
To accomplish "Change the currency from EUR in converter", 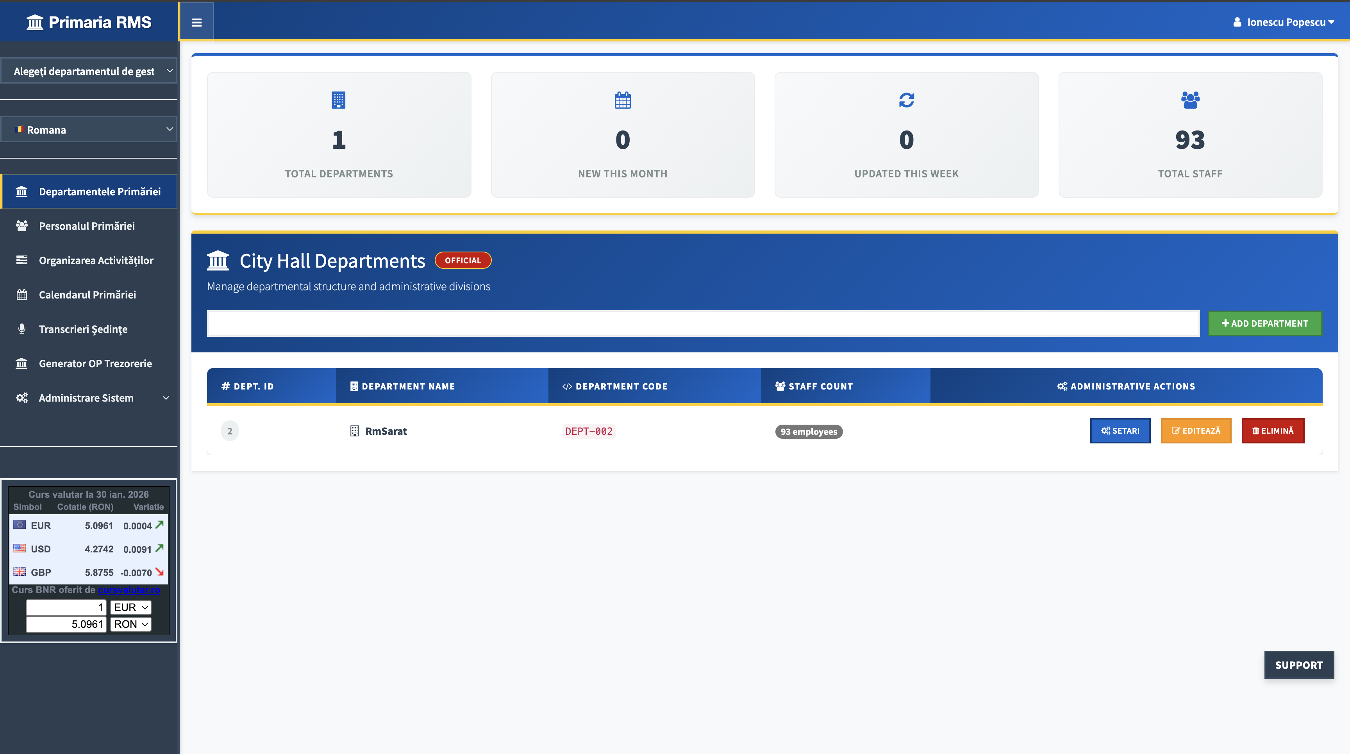I will point(130,607).
